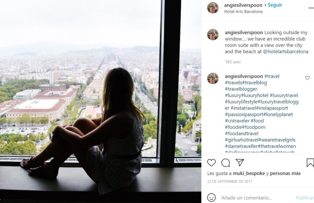This screenshot has width=314, height=203.
Task: Open Hotel Arts Barcelona location link
Action: (243, 12)
